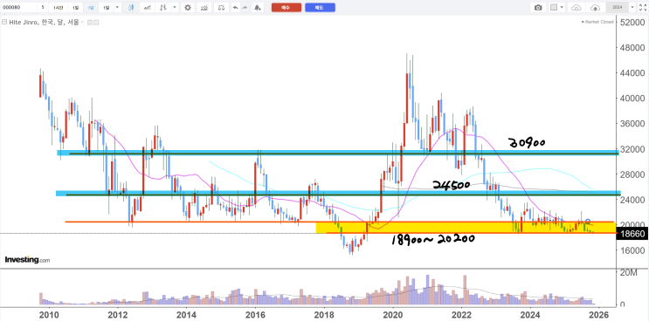This screenshot has height=321, width=649.
Task: Select the highlighted blue interval button
Action: click(x=91, y=8)
